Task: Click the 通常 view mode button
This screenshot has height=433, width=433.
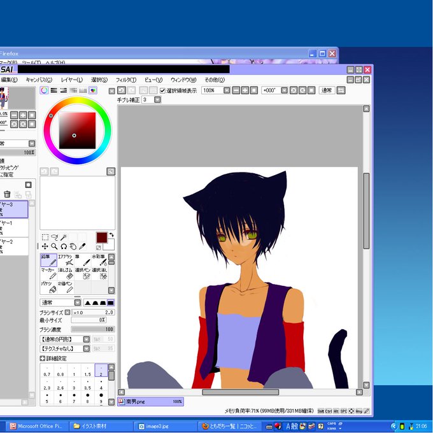Action: (327, 90)
